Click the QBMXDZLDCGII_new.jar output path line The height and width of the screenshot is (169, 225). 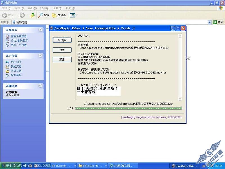click(123, 73)
